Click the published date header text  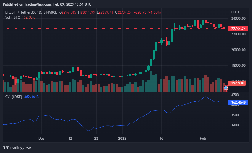coord(47,4)
